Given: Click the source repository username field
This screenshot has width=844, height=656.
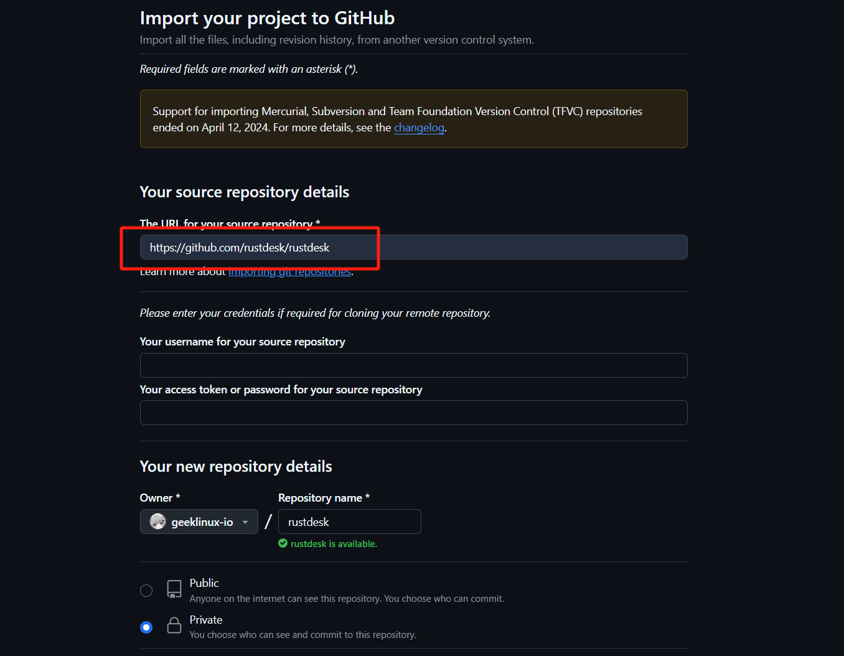Looking at the screenshot, I should [x=413, y=365].
